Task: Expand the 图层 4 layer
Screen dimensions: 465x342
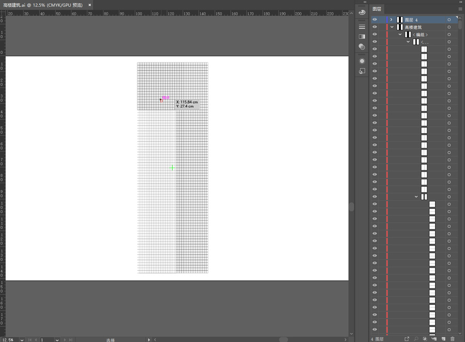Action: point(392,20)
